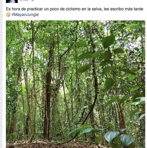Click the blue-green leaves at photo bottom
The image size is (147, 148).
pyautogui.click(x=119, y=138)
